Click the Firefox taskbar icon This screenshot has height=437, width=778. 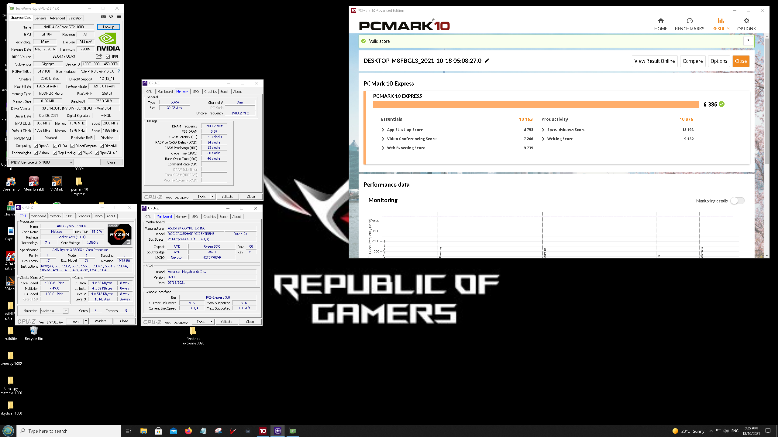click(x=188, y=431)
